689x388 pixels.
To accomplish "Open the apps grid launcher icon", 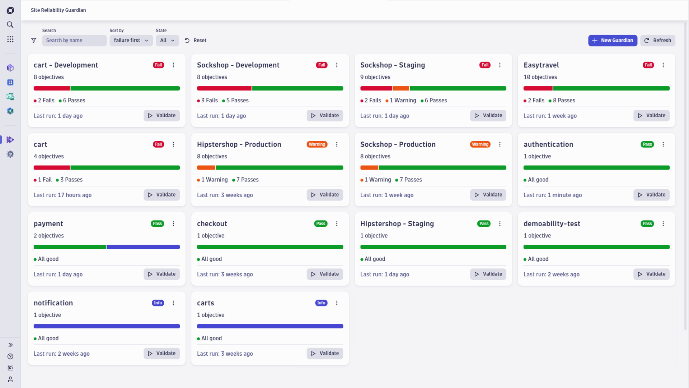I will pyautogui.click(x=10, y=39).
